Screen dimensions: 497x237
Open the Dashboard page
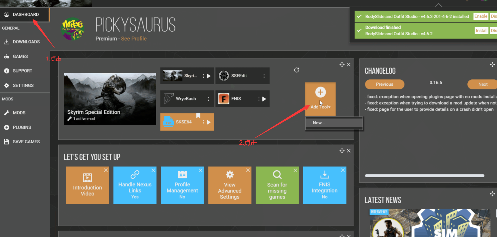[25, 15]
